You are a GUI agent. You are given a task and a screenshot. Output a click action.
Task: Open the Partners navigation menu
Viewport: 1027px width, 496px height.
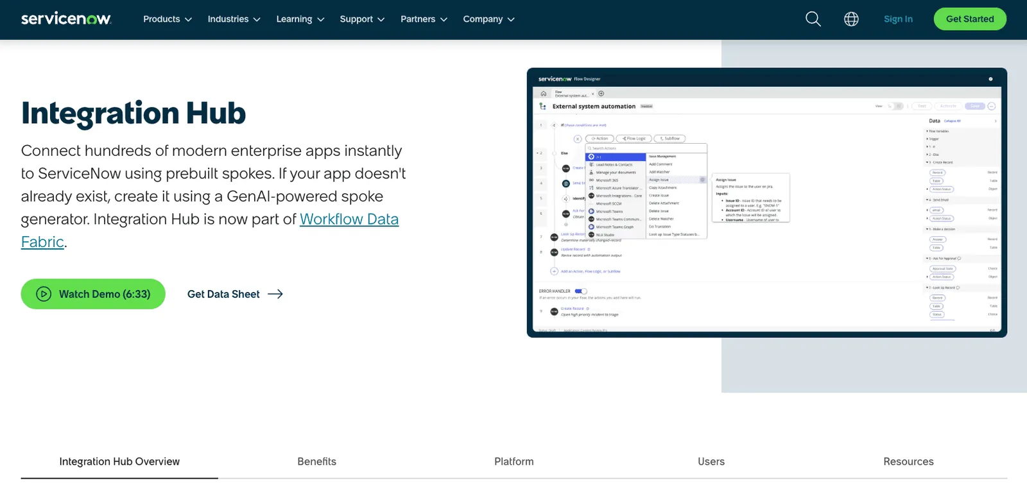pos(424,19)
